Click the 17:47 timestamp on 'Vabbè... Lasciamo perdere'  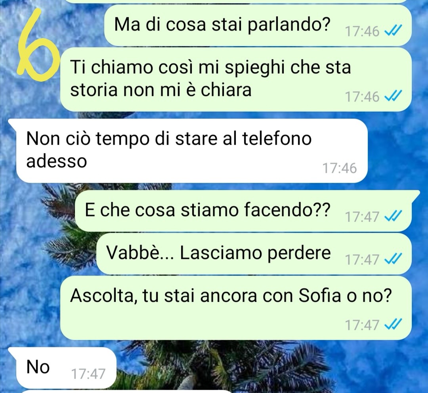[362, 260]
